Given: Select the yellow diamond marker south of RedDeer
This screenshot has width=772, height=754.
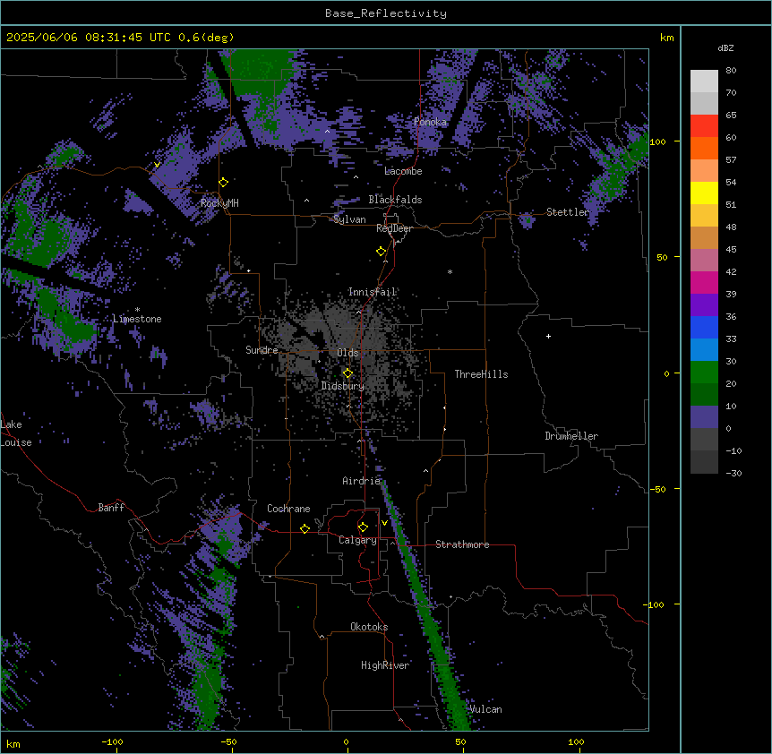Looking at the screenshot, I should tap(382, 252).
